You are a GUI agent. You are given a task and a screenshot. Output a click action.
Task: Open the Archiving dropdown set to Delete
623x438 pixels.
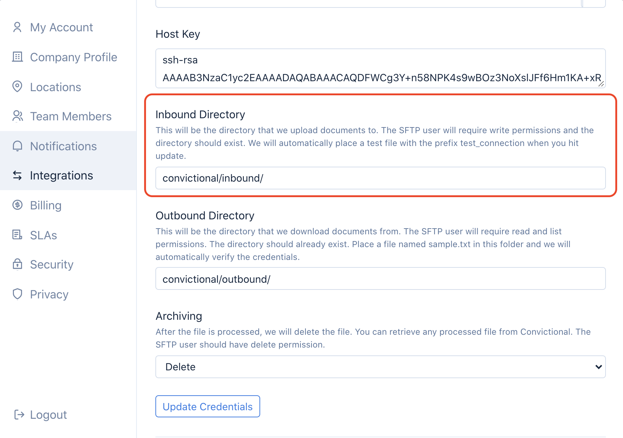pyautogui.click(x=380, y=367)
